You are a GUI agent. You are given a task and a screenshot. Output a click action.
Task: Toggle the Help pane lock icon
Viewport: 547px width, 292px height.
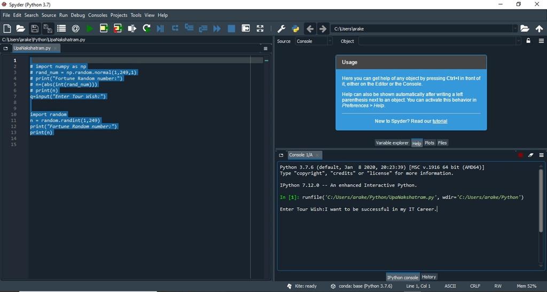click(528, 41)
